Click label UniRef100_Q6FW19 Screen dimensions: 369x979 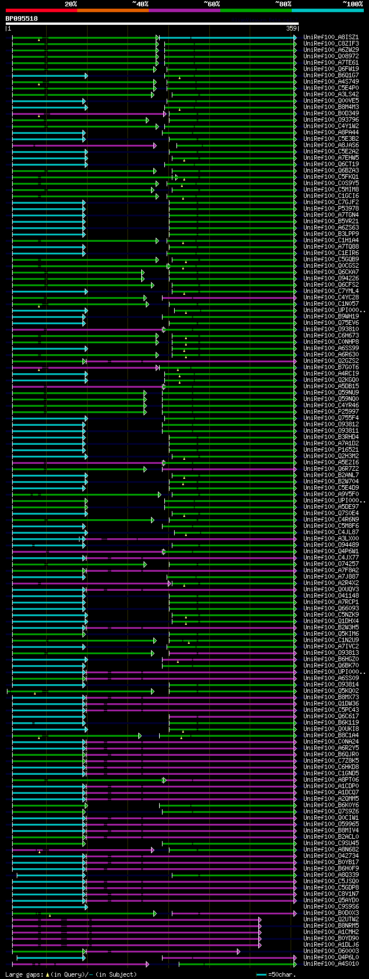pyautogui.click(x=331, y=69)
